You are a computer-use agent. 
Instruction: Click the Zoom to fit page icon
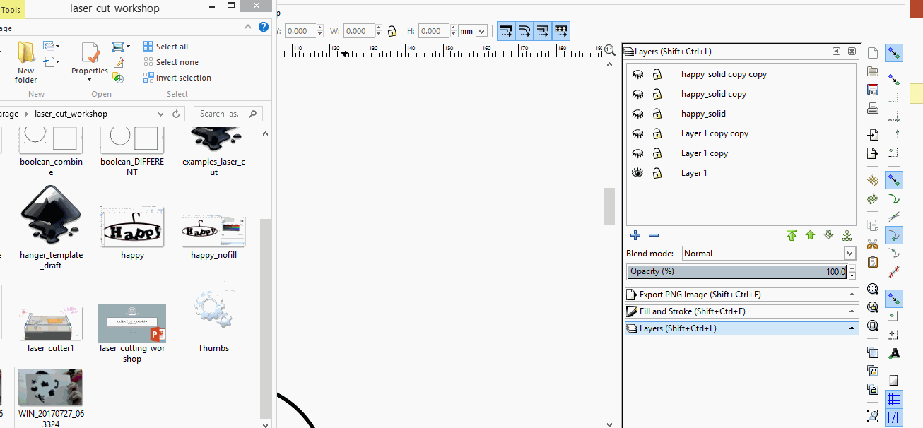872,326
